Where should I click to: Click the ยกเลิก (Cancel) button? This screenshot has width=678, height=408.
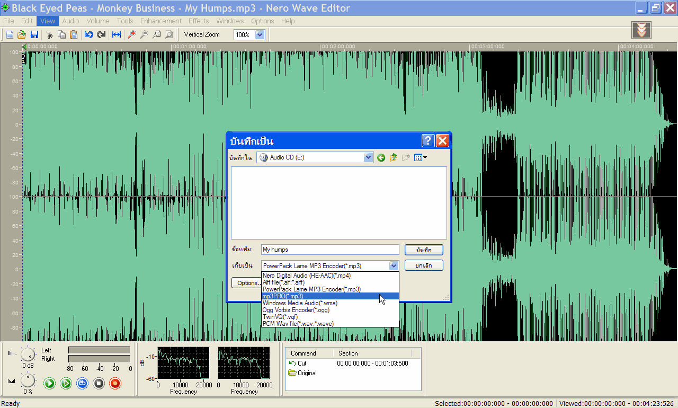(x=424, y=265)
